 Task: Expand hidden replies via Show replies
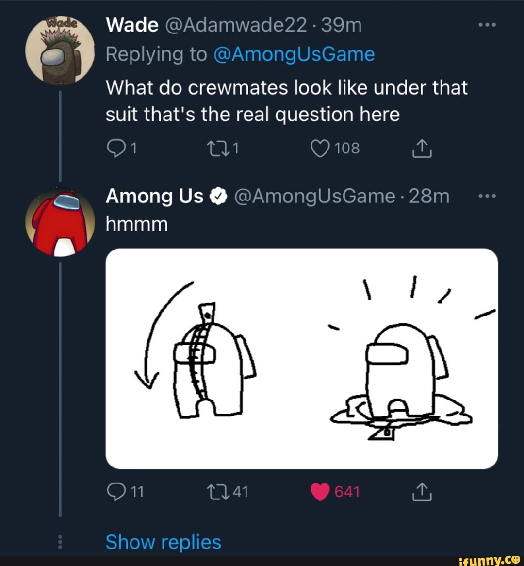[x=164, y=542]
